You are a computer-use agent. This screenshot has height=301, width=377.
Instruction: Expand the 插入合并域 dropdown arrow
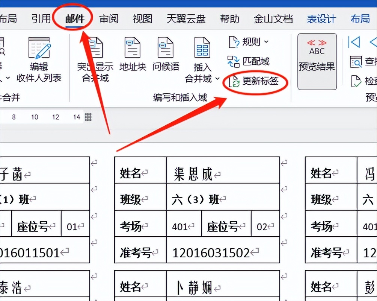(217, 78)
